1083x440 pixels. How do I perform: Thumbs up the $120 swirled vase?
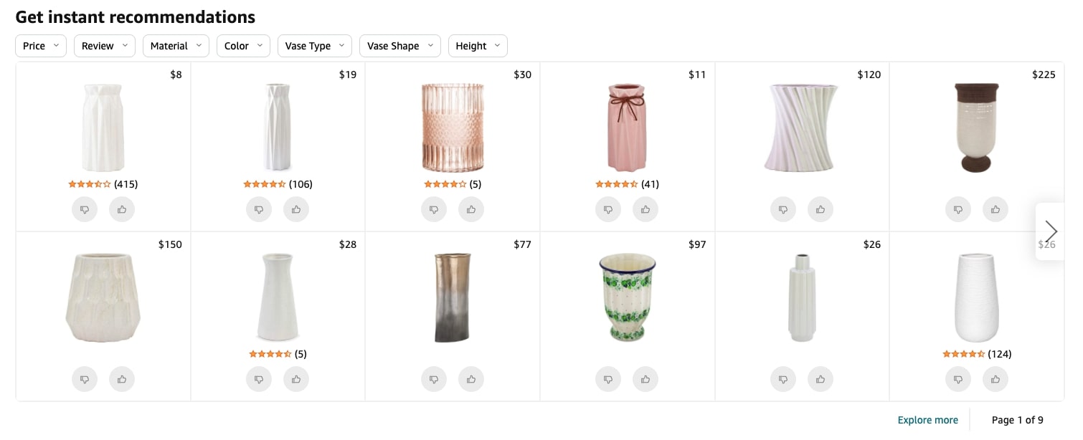click(820, 209)
